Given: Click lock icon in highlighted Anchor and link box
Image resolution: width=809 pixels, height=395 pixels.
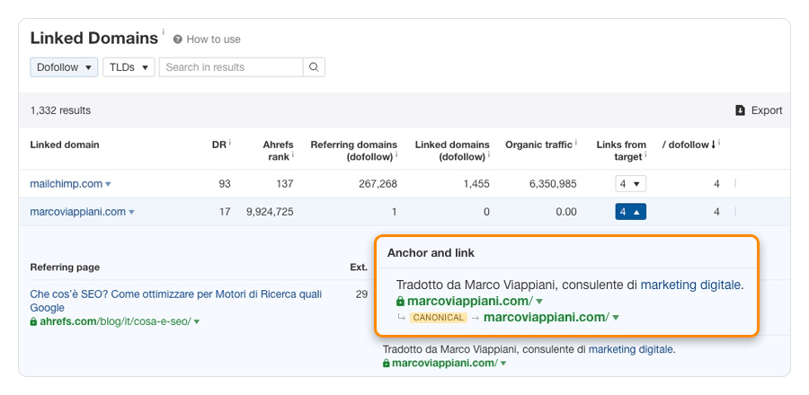Looking at the screenshot, I should coord(400,301).
